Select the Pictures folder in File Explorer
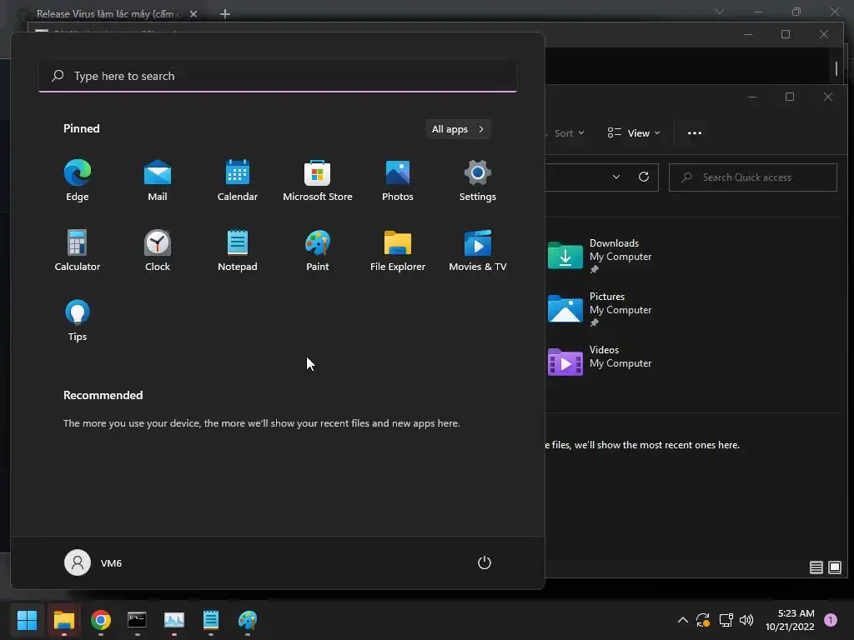Viewport: 854px width, 640px height. point(599,309)
